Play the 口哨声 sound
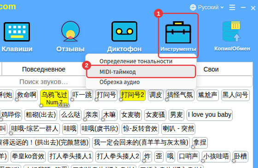258x168 pixels. (188, 156)
